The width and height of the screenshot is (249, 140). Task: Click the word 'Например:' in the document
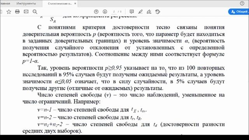(87, 101)
